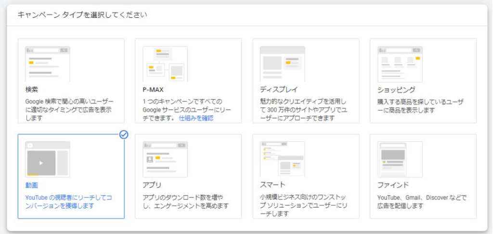
Task: Select the ファインド campaign illustration
Action: (400, 160)
